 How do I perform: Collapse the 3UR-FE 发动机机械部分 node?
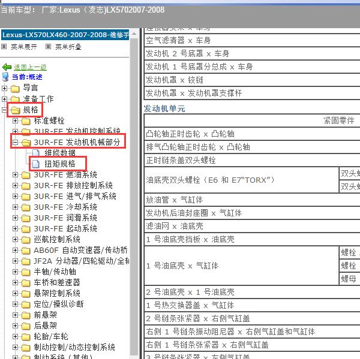15,143
